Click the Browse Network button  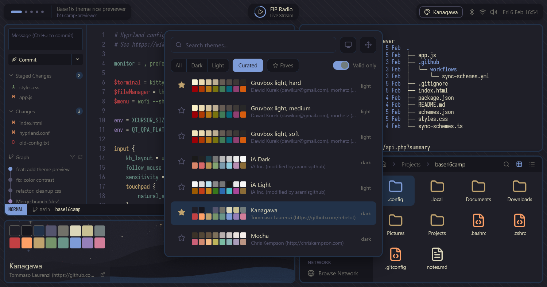(336, 273)
